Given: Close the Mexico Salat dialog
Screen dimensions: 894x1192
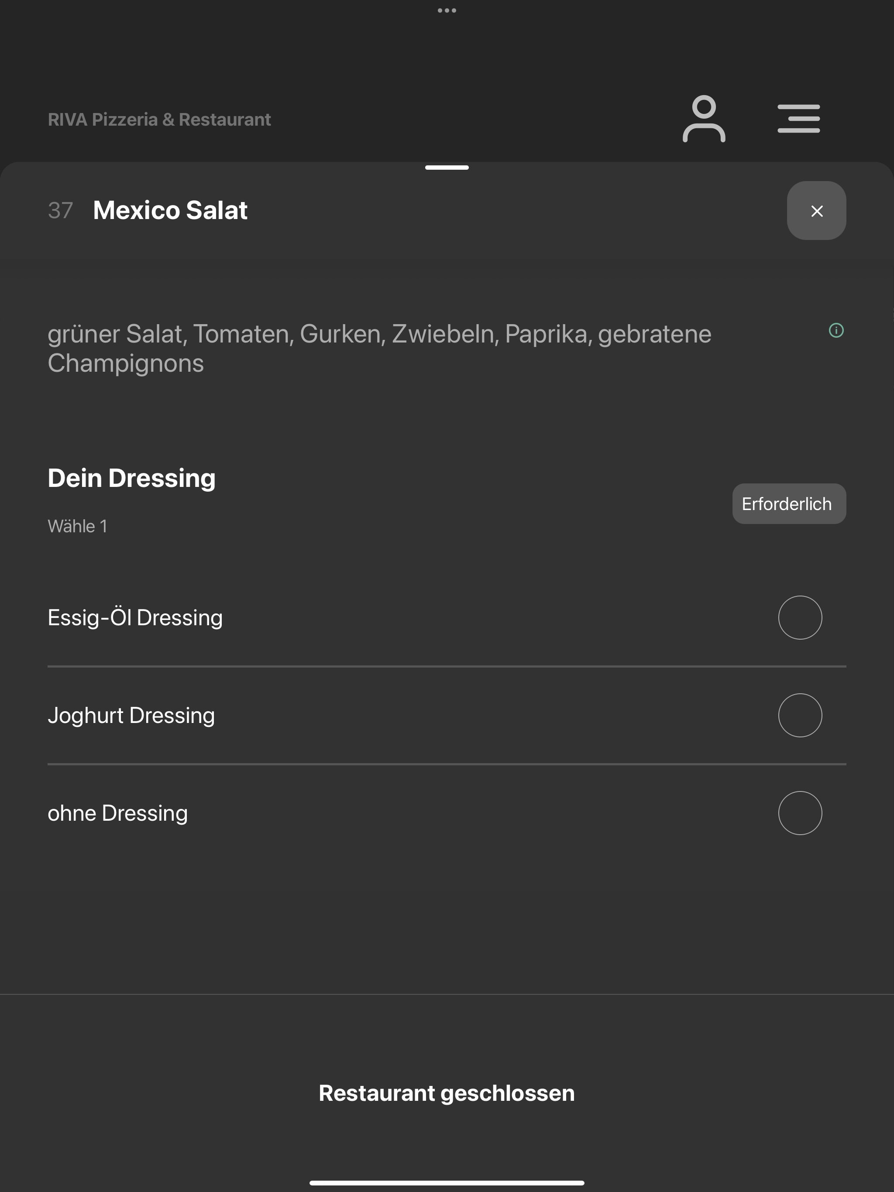Looking at the screenshot, I should pyautogui.click(x=816, y=211).
